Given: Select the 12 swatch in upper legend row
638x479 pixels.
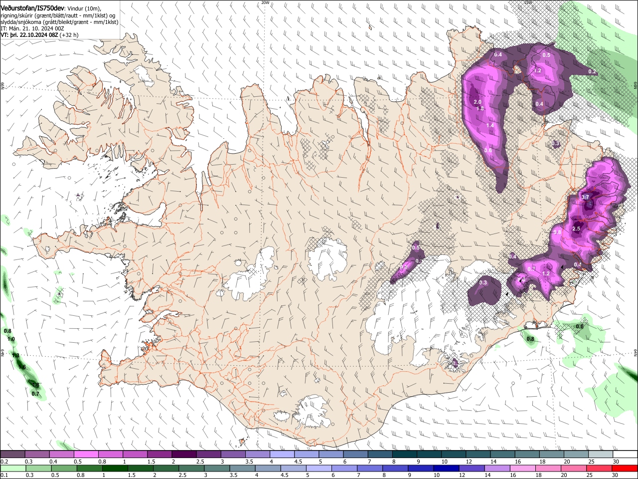Looking at the screenshot, I should [x=478, y=455].
